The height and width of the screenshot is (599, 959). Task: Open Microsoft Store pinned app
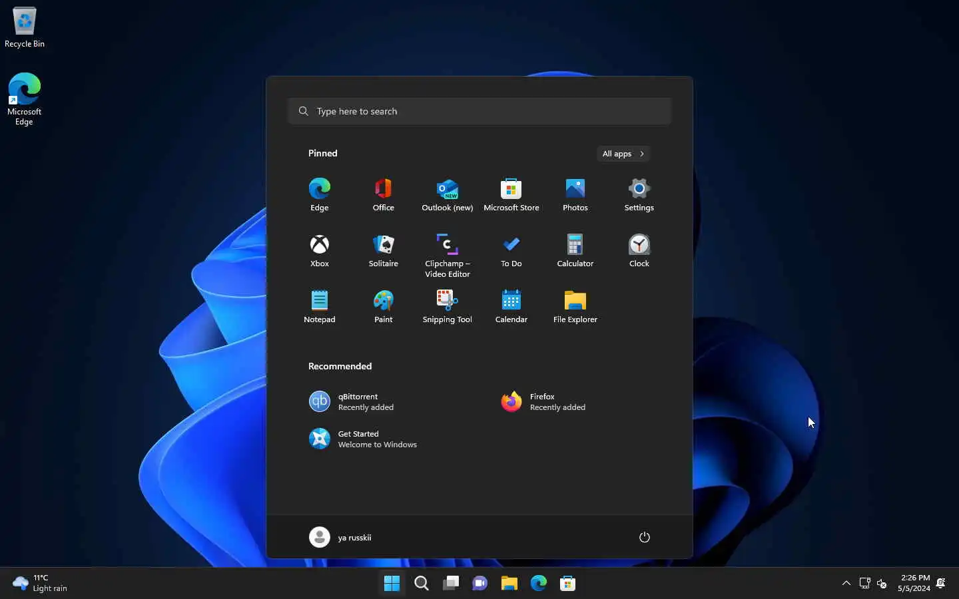click(511, 195)
